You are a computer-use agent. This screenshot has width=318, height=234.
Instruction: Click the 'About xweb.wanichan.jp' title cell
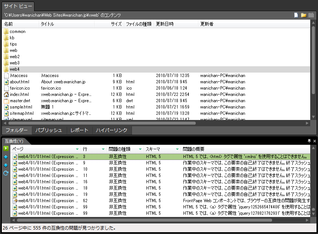click(63, 82)
